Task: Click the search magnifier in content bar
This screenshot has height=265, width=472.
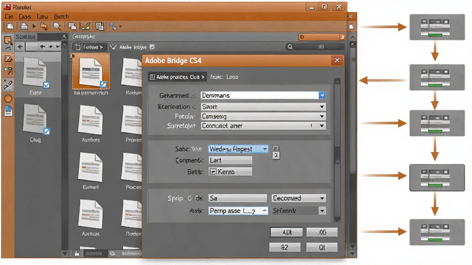Action: coord(290,47)
